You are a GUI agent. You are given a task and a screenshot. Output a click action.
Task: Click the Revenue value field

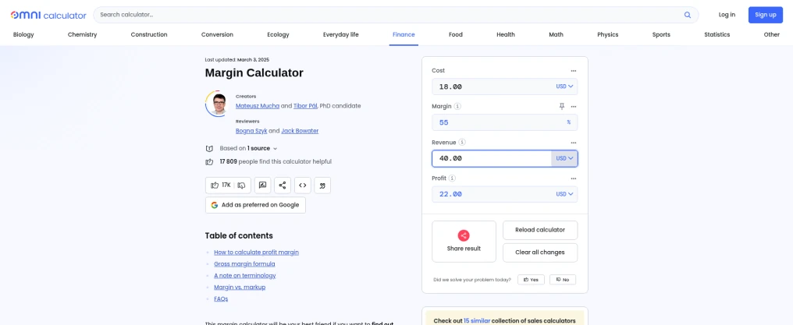click(492, 158)
